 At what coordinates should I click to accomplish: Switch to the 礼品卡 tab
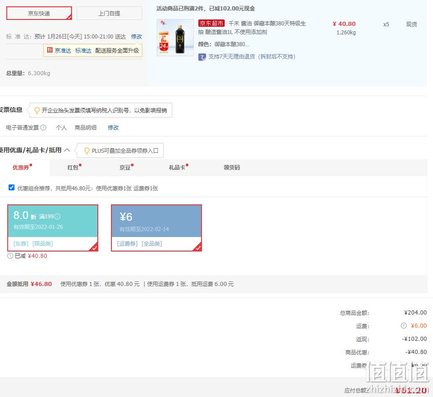coord(177,167)
